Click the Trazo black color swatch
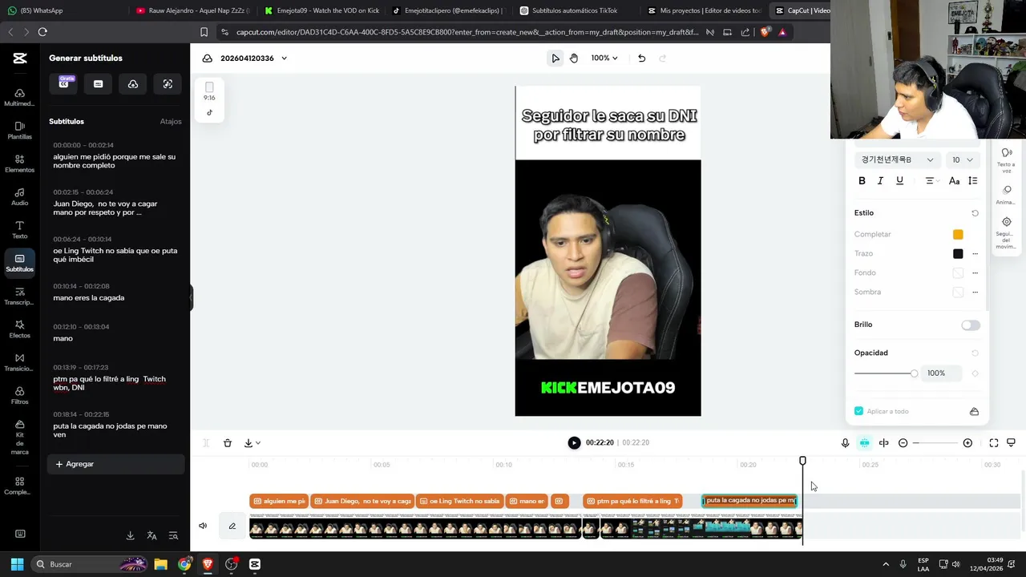The image size is (1026, 577). (x=958, y=253)
